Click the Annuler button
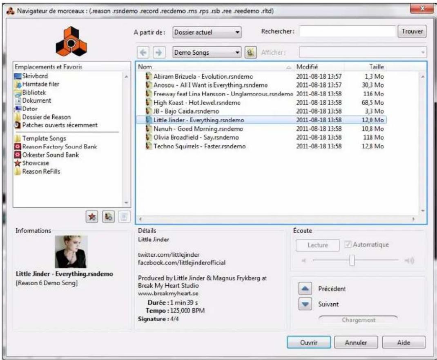Image resolution: width=437 pixels, height=360 pixels. point(356,342)
